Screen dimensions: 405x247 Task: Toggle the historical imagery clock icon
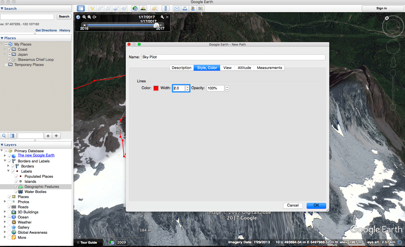click(135, 8)
